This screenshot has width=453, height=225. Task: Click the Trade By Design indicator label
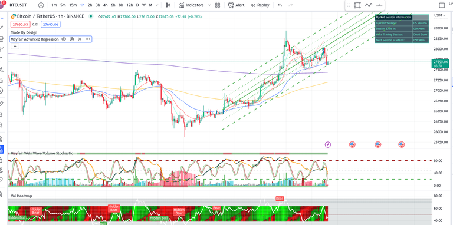24,32
